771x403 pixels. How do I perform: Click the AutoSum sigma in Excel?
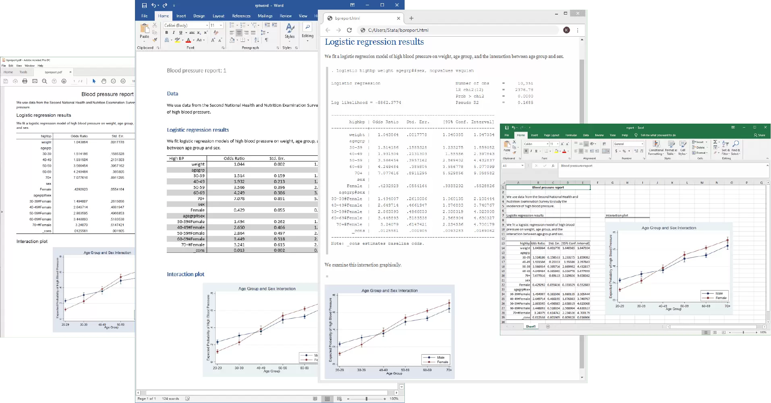tap(715, 142)
